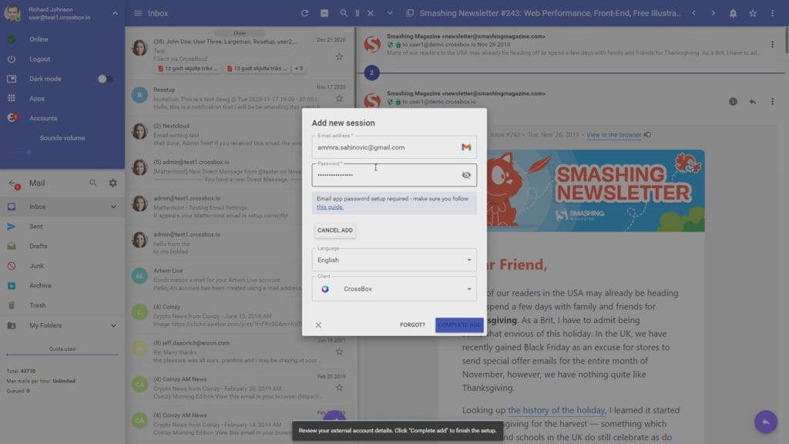Toggle password visibility eye icon
The height and width of the screenshot is (444, 789).
(x=465, y=175)
